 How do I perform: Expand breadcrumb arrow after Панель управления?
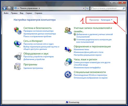[x=39, y=8]
